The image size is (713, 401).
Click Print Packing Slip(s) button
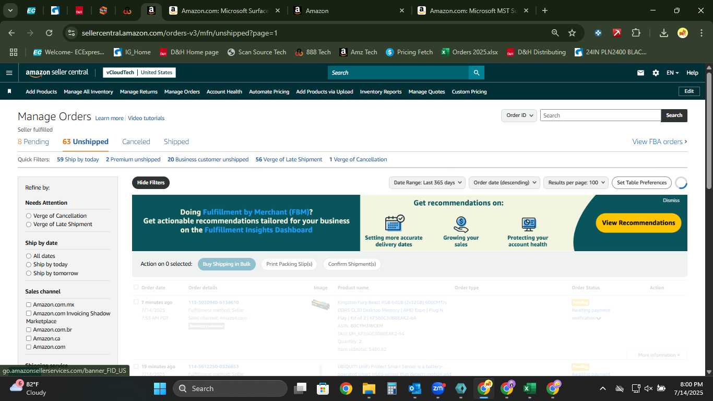(x=289, y=264)
